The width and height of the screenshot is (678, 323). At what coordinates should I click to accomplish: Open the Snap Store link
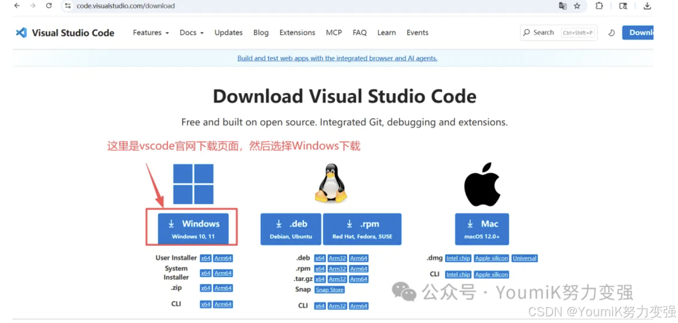[330, 290]
